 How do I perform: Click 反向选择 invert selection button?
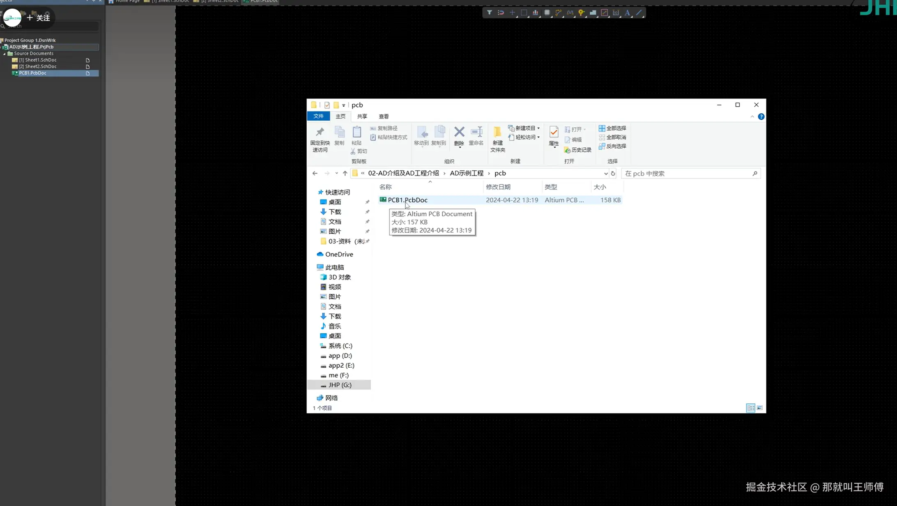coord(612,146)
